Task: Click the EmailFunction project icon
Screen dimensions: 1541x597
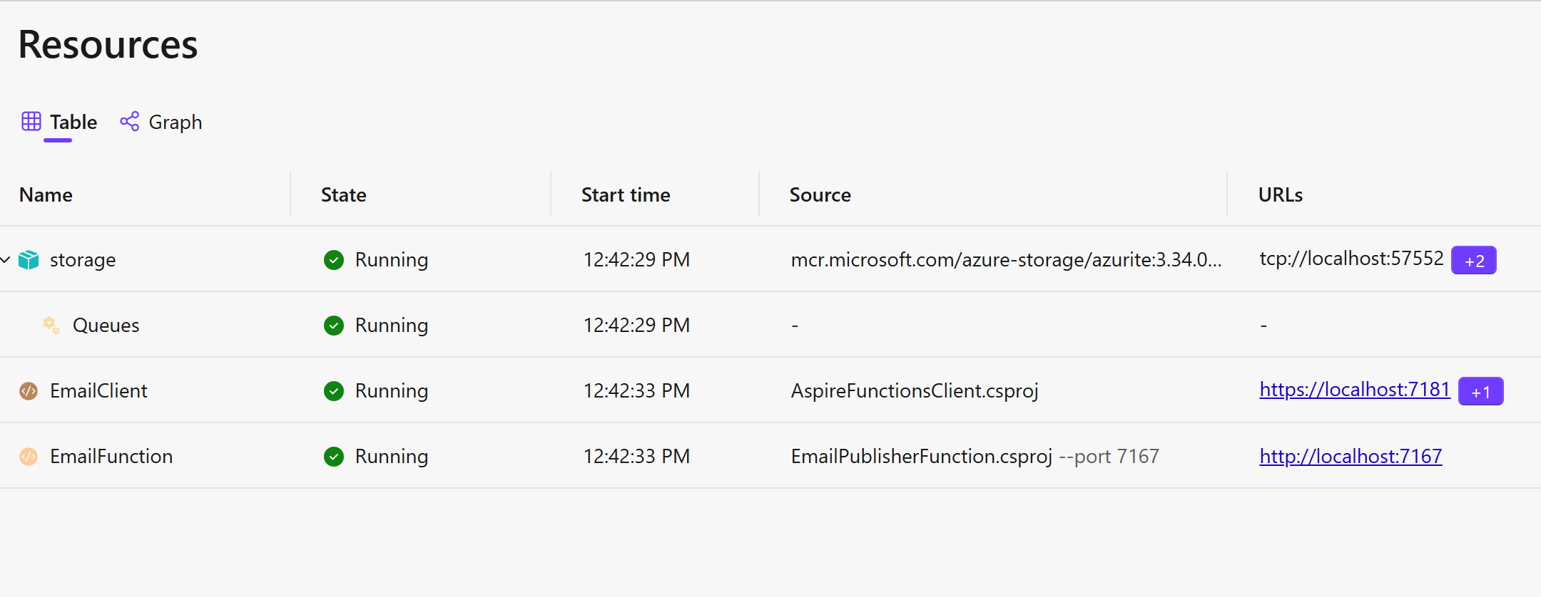Action: point(29,457)
